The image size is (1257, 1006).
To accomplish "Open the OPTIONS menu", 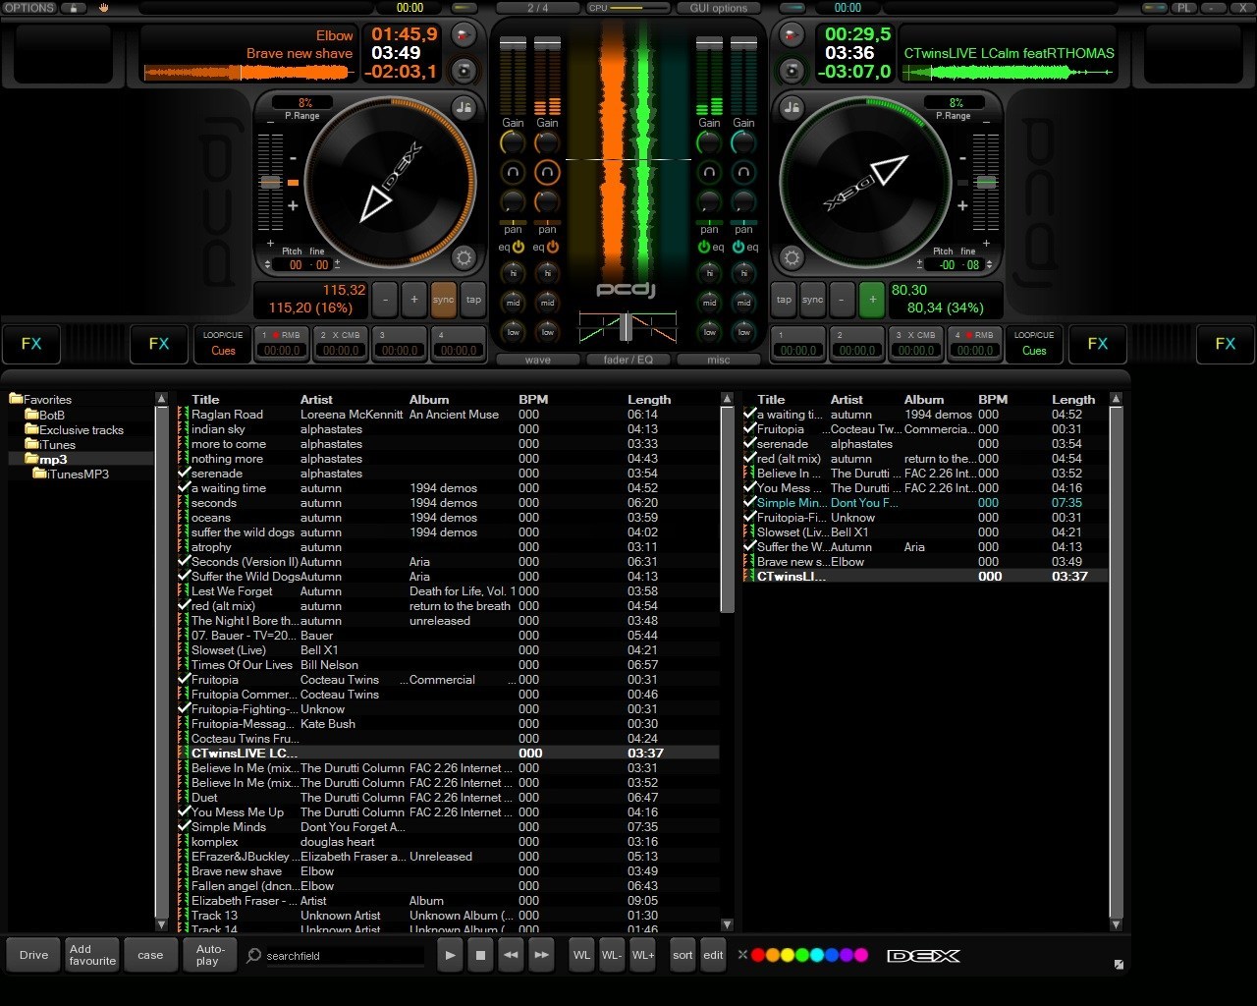I will pos(29,8).
